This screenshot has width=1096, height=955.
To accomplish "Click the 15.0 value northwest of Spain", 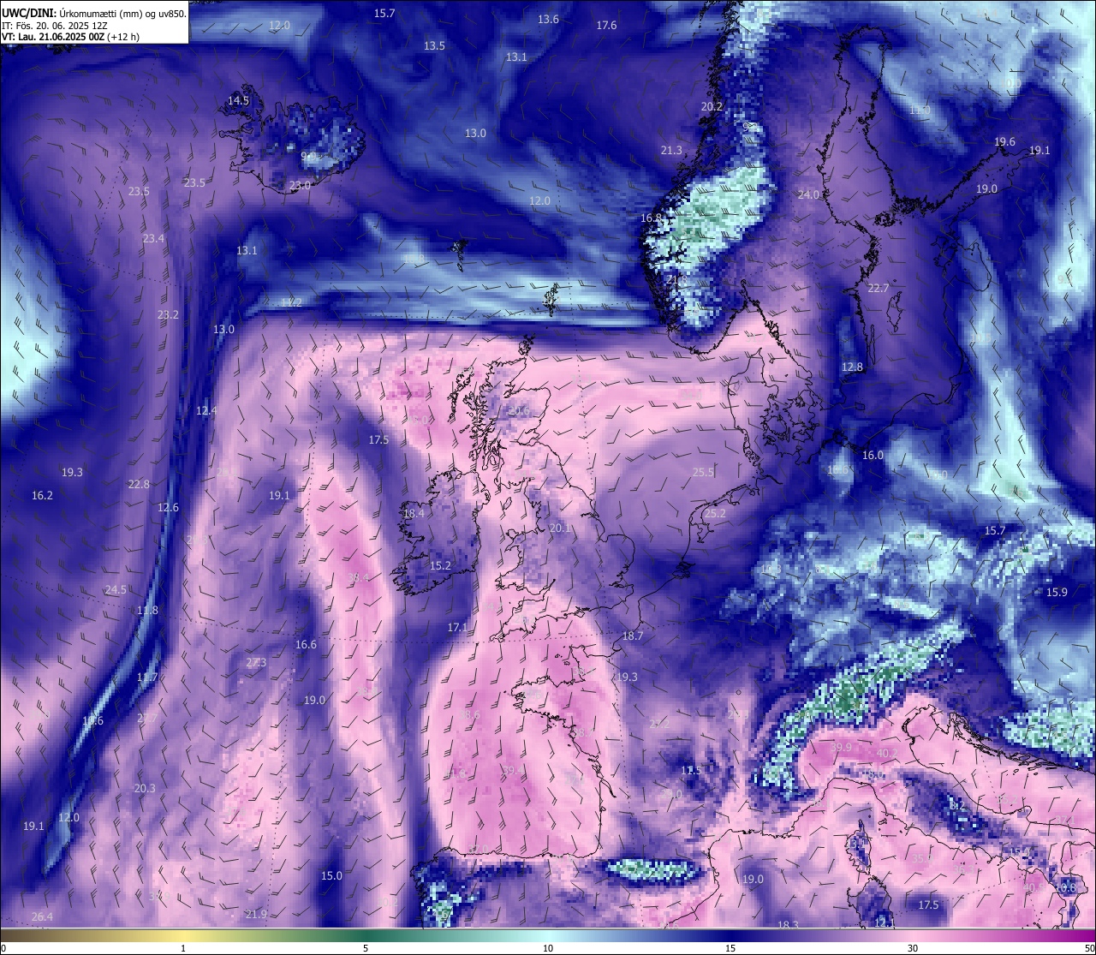I will [x=331, y=875].
